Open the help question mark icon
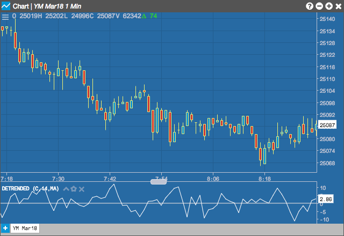Screen dimensions: 344x236 (310, 6)
